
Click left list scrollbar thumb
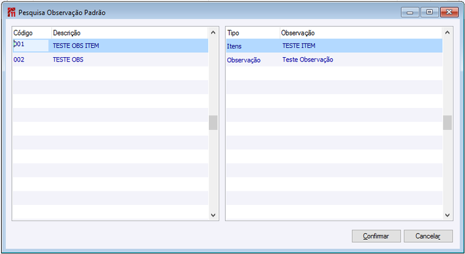click(213, 123)
